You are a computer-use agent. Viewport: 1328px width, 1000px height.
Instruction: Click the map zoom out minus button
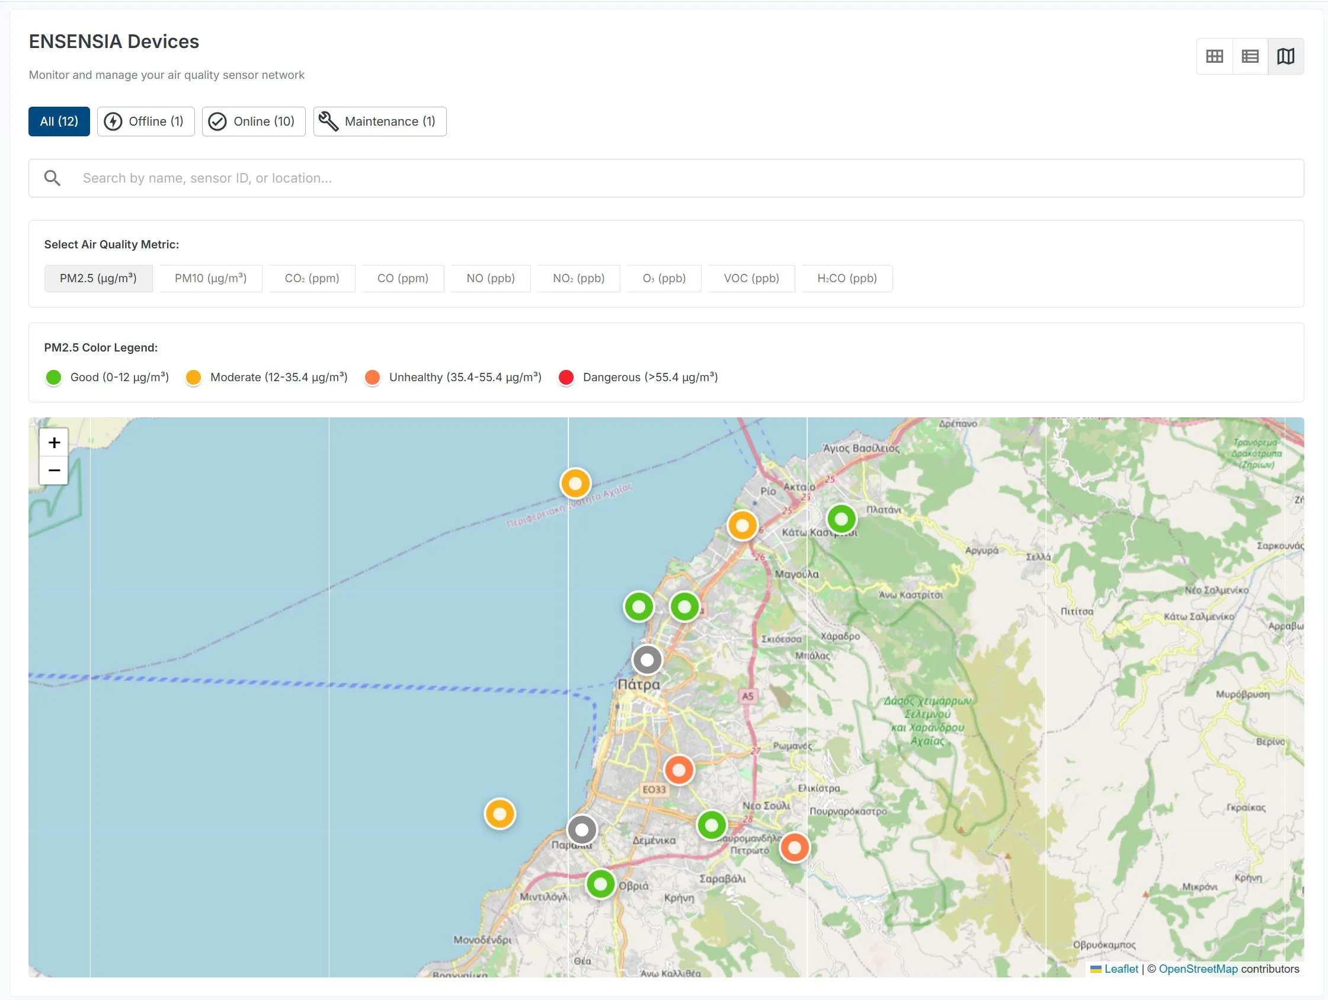click(54, 470)
